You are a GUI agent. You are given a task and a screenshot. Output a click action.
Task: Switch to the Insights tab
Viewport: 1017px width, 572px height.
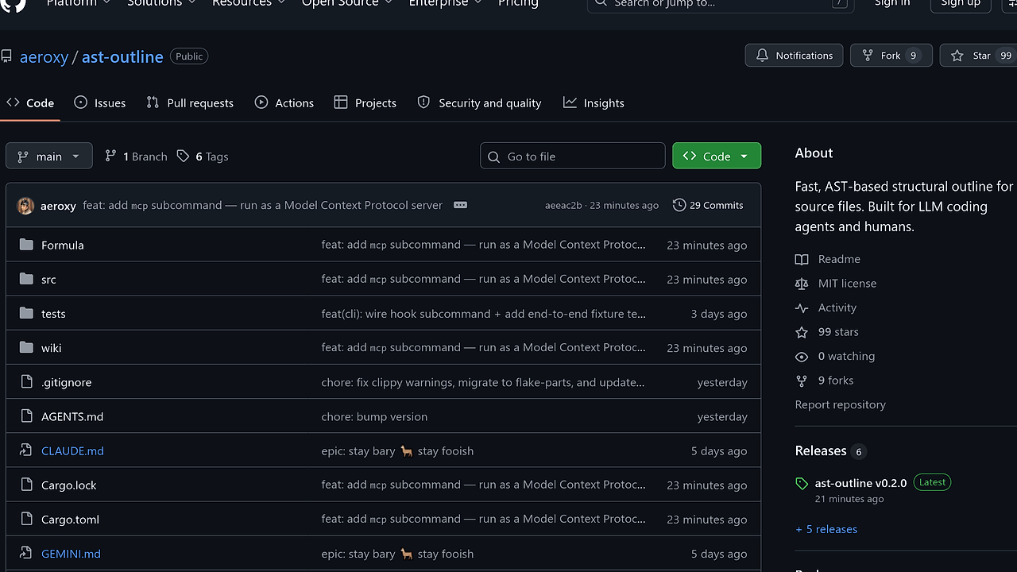pos(594,102)
